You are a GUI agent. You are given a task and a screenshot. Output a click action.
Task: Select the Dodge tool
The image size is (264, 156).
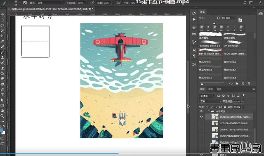pyautogui.click(x=2, y=84)
